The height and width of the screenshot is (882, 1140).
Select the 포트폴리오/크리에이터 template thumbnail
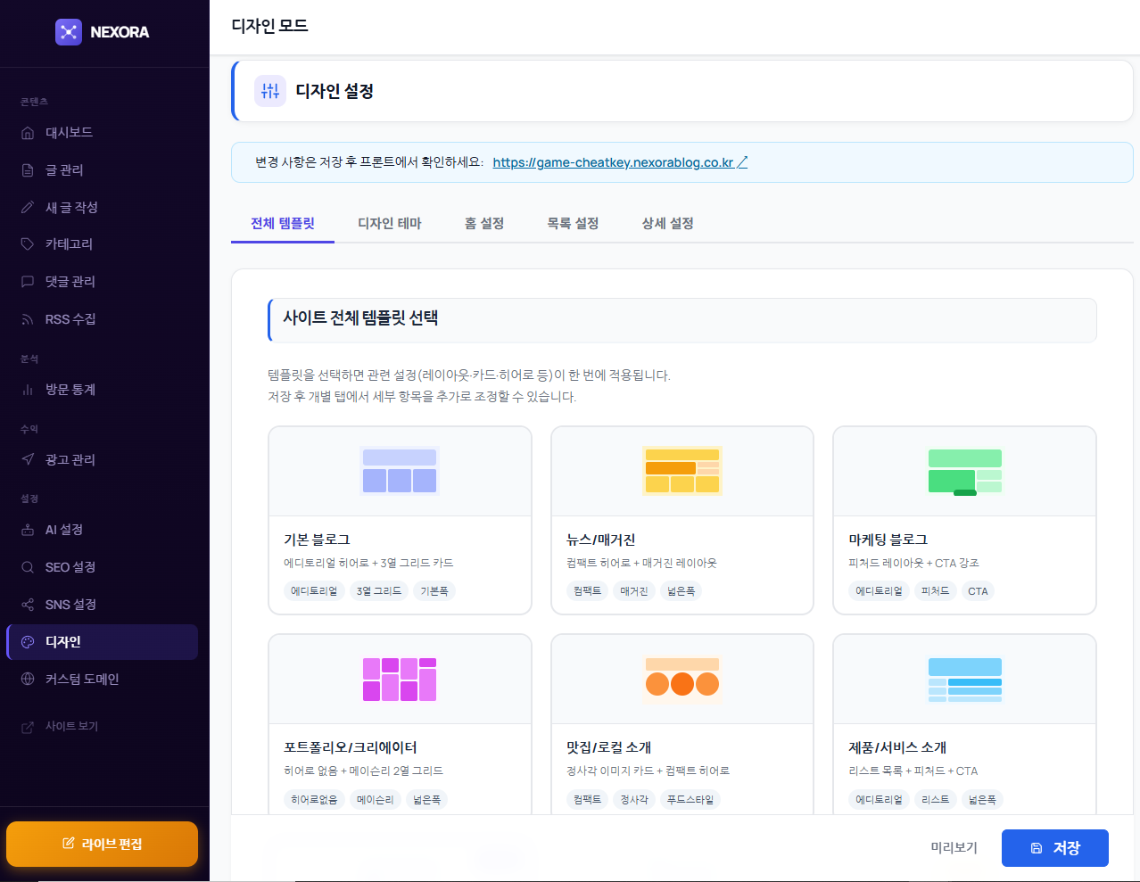[x=400, y=680]
